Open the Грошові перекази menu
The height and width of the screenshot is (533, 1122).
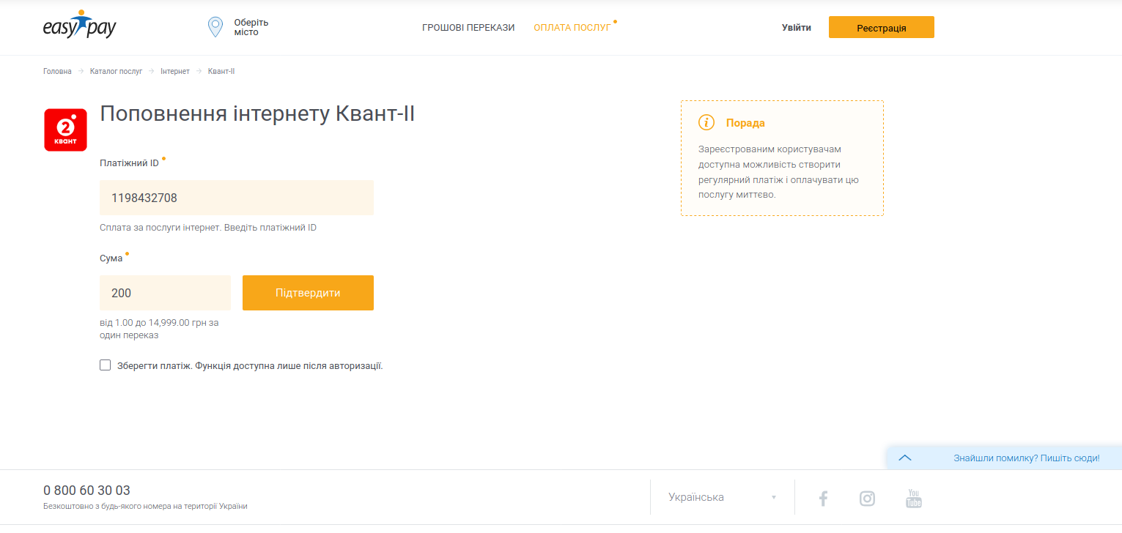[468, 28]
